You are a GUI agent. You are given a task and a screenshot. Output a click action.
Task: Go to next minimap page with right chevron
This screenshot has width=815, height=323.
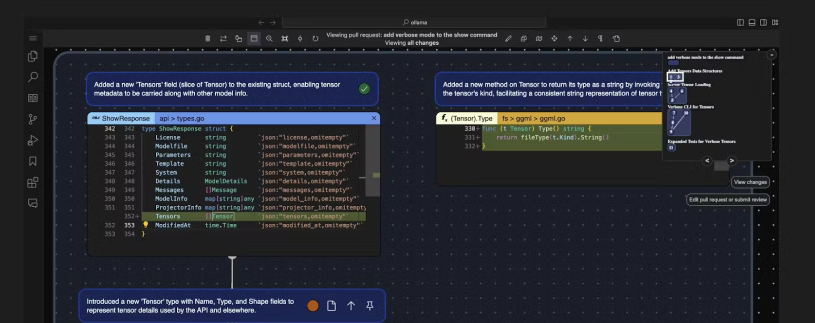[x=731, y=161]
